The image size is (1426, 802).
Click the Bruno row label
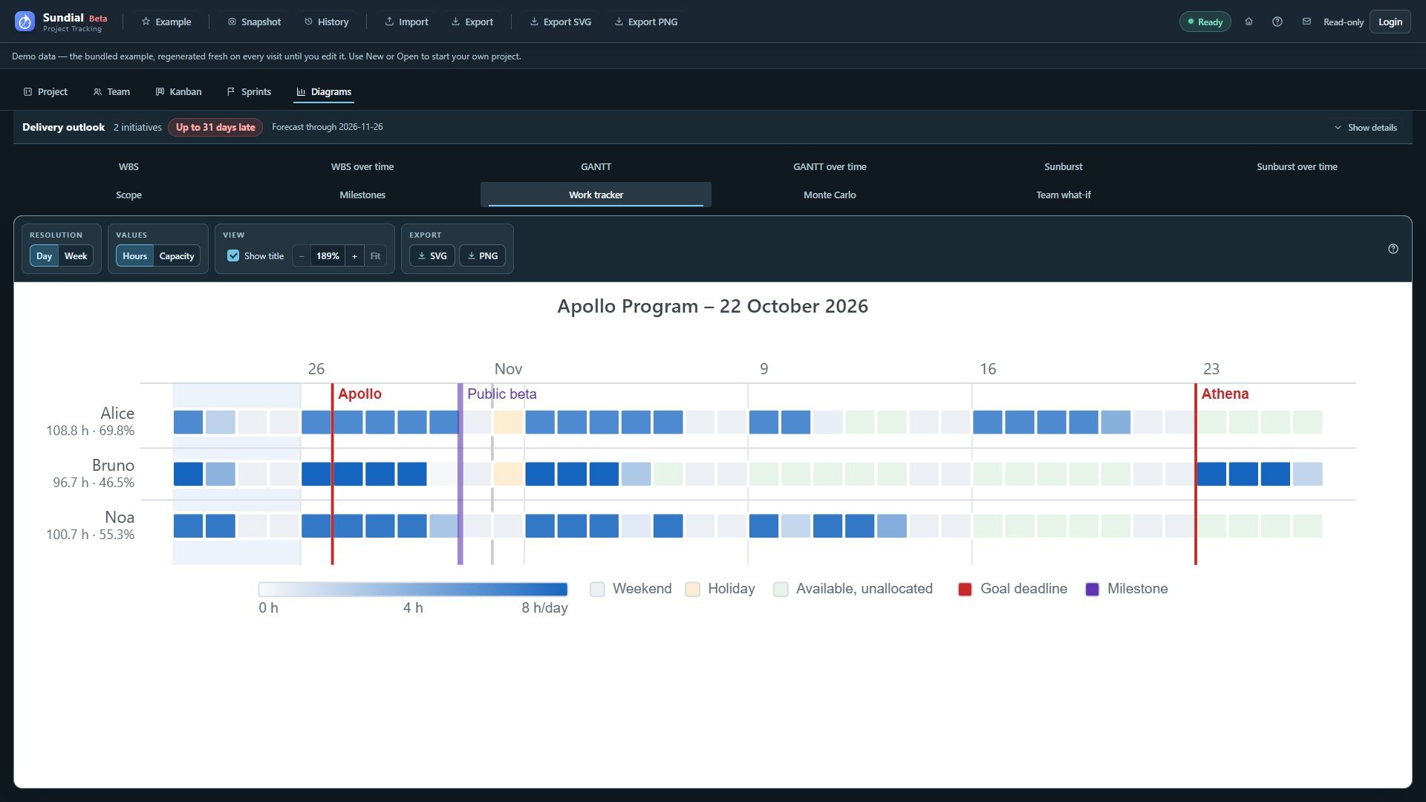click(113, 465)
